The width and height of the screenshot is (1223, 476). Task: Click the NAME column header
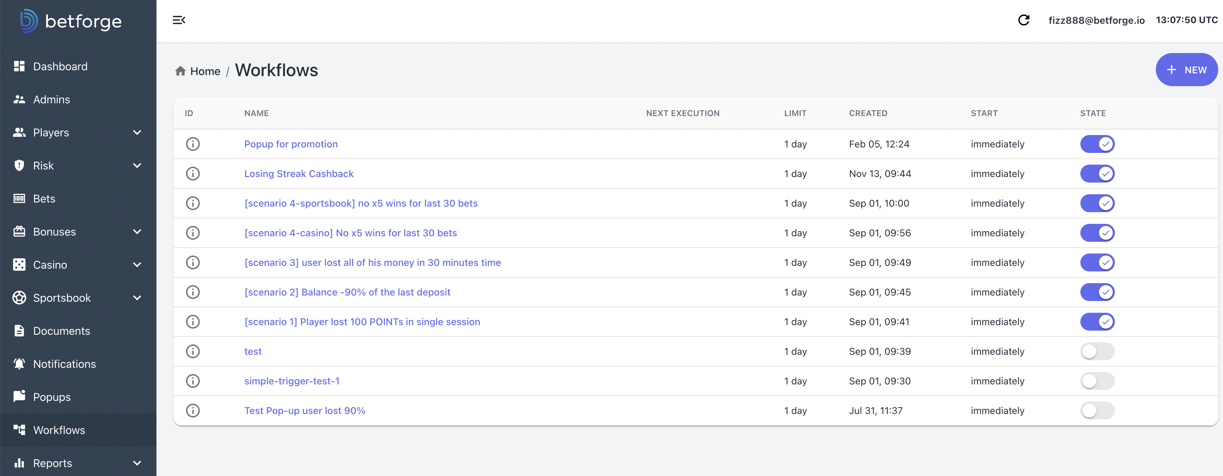pyautogui.click(x=256, y=113)
